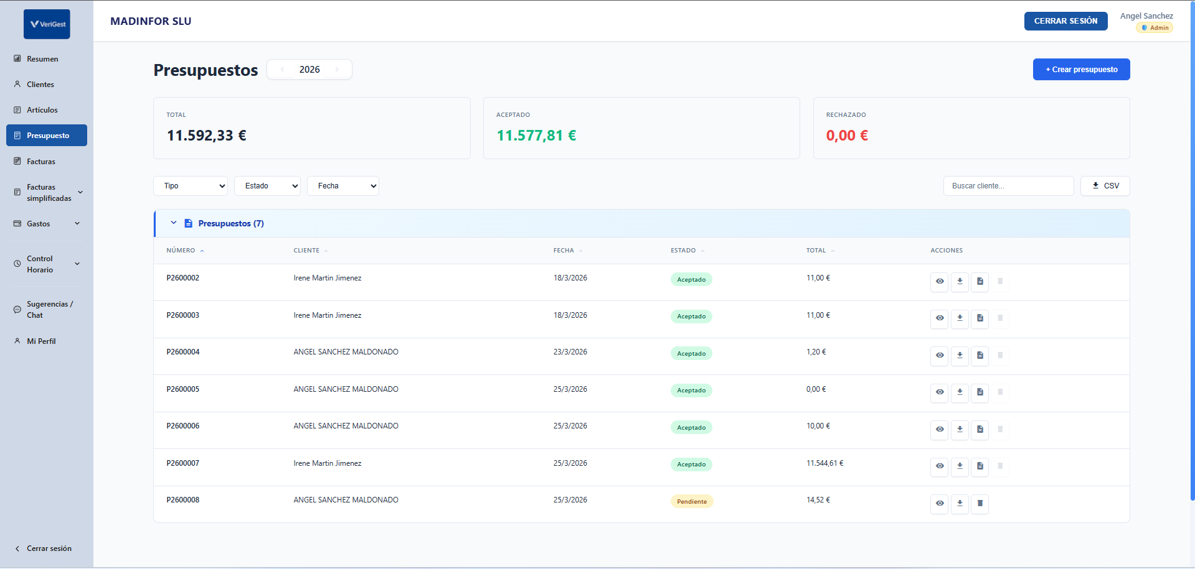Show budget P2600008 details via eye icon
Image resolution: width=1195 pixels, height=569 pixels.
click(939, 503)
